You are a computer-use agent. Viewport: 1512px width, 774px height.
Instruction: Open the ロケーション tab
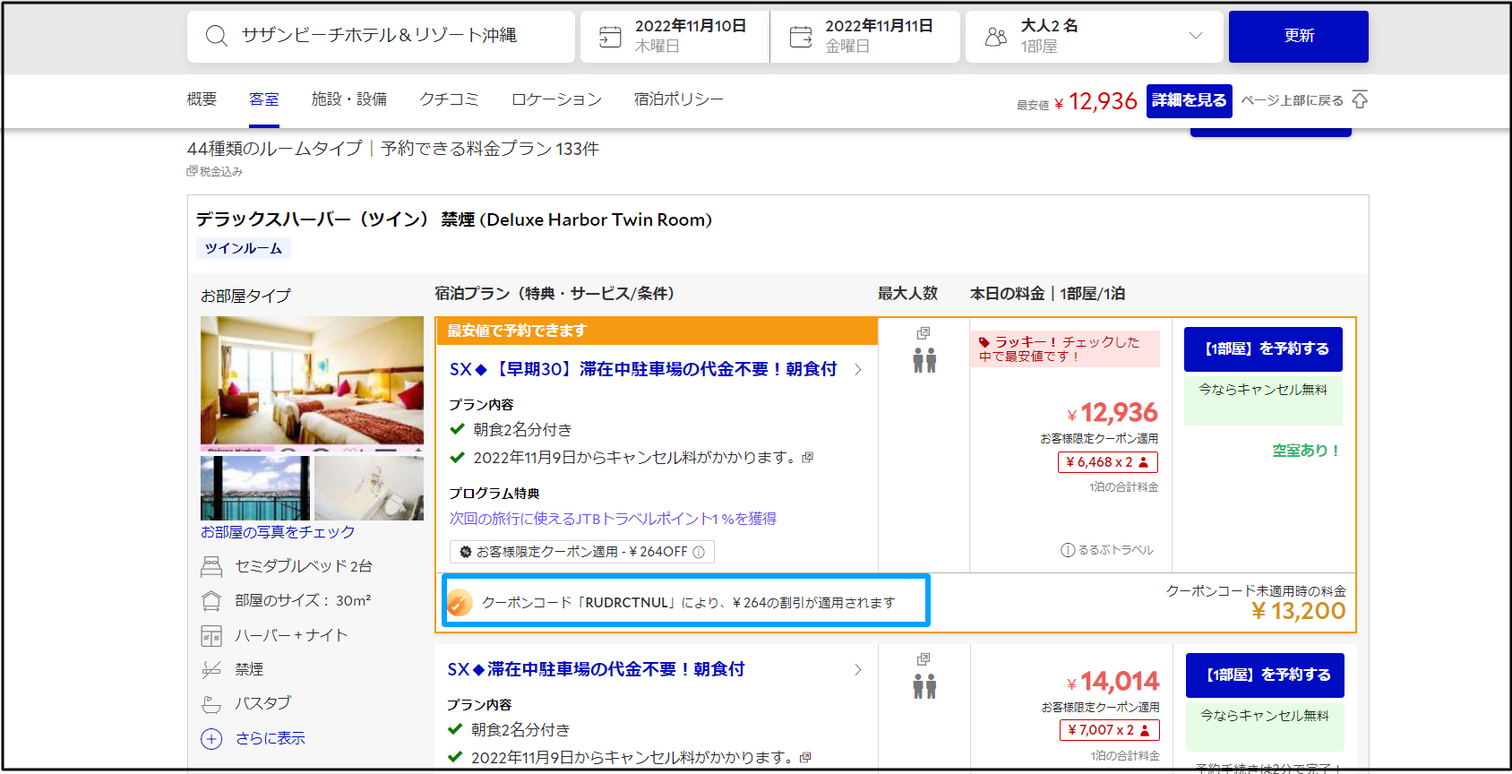[x=556, y=99]
